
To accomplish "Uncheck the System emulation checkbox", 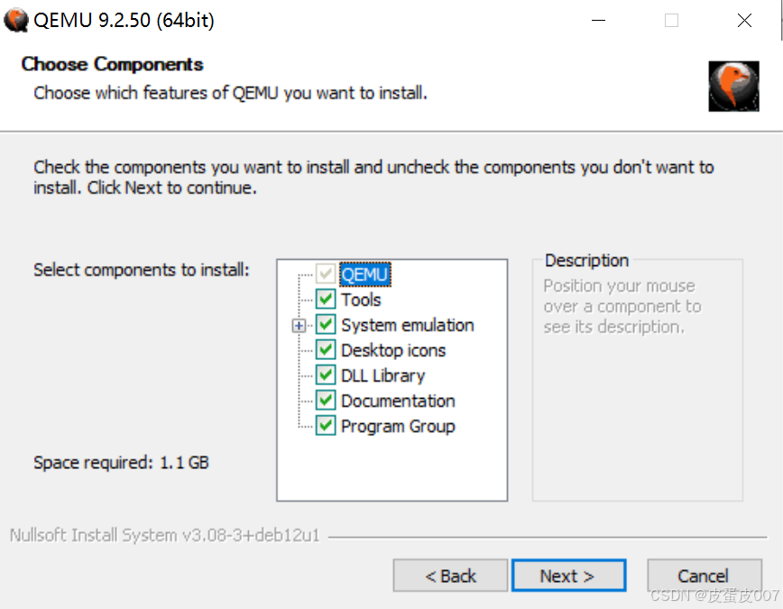I will 326,325.
